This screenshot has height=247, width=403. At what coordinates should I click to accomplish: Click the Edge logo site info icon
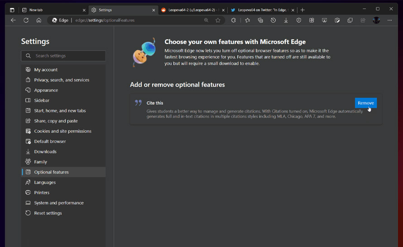(x=54, y=20)
